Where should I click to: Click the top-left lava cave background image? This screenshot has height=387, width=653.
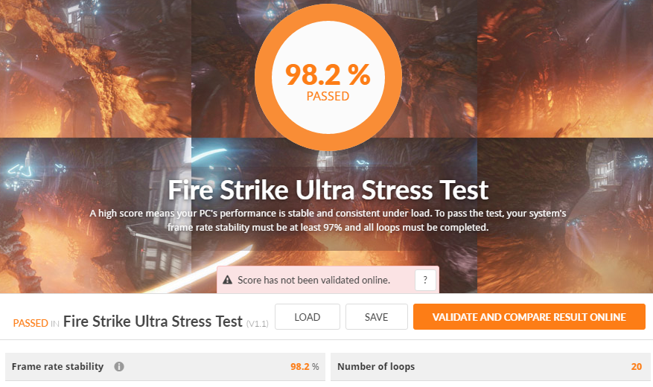click(x=95, y=68)
